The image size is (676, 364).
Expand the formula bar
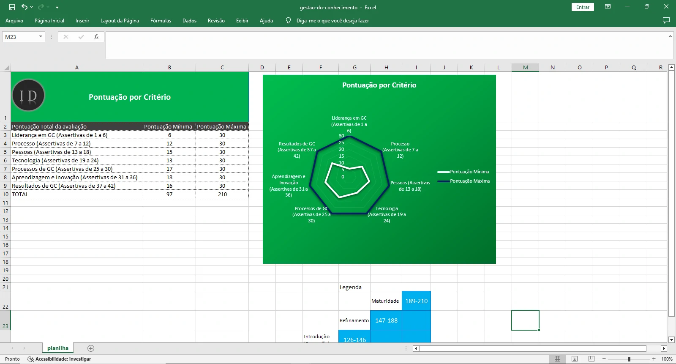click(670, 36)
